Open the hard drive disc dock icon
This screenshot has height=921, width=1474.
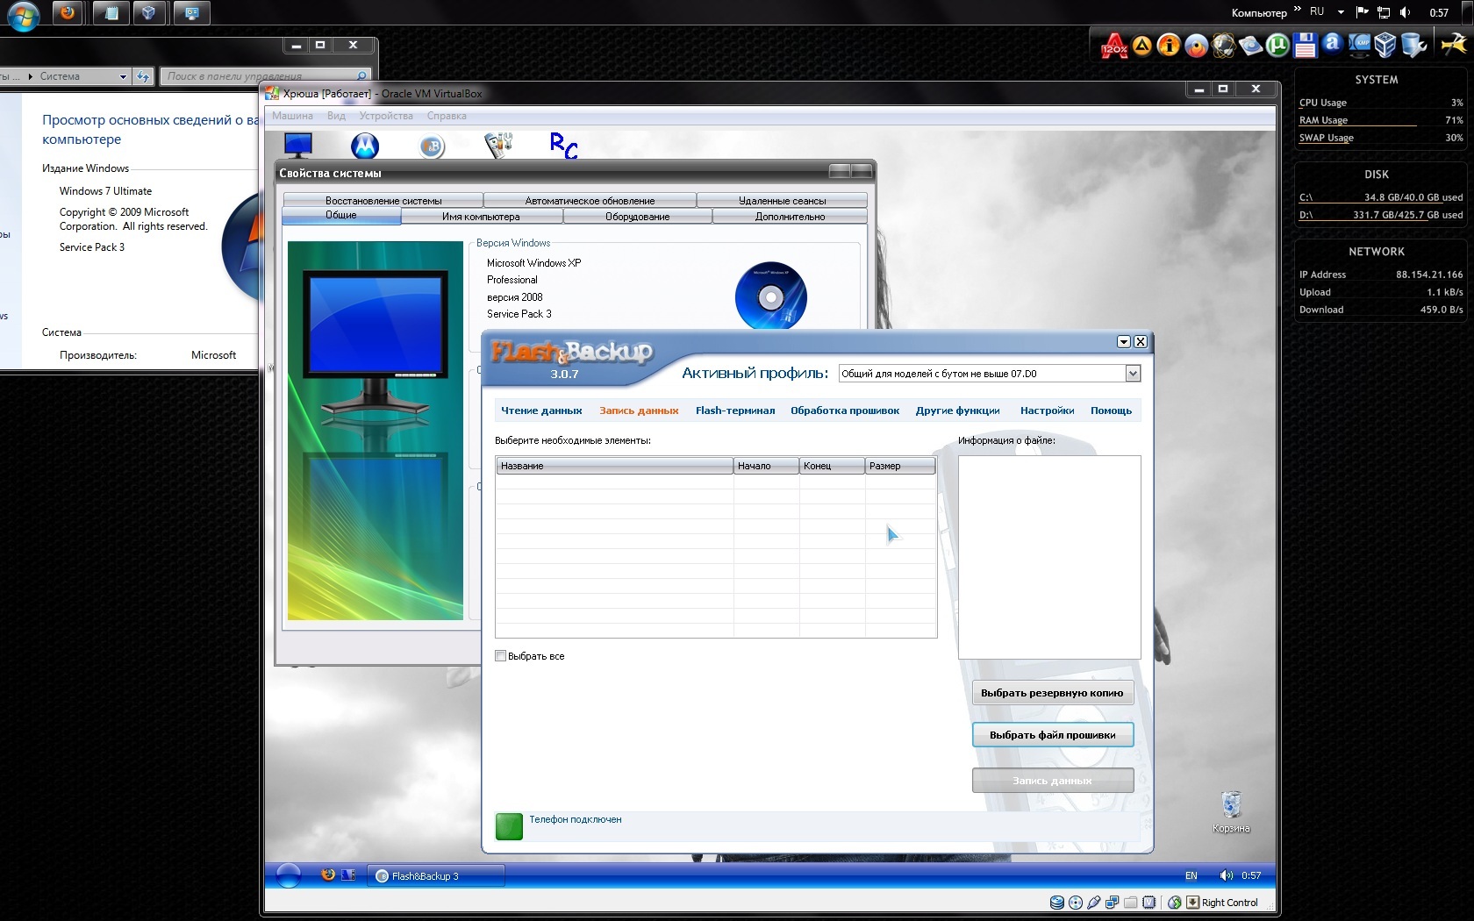[1250, 46]
